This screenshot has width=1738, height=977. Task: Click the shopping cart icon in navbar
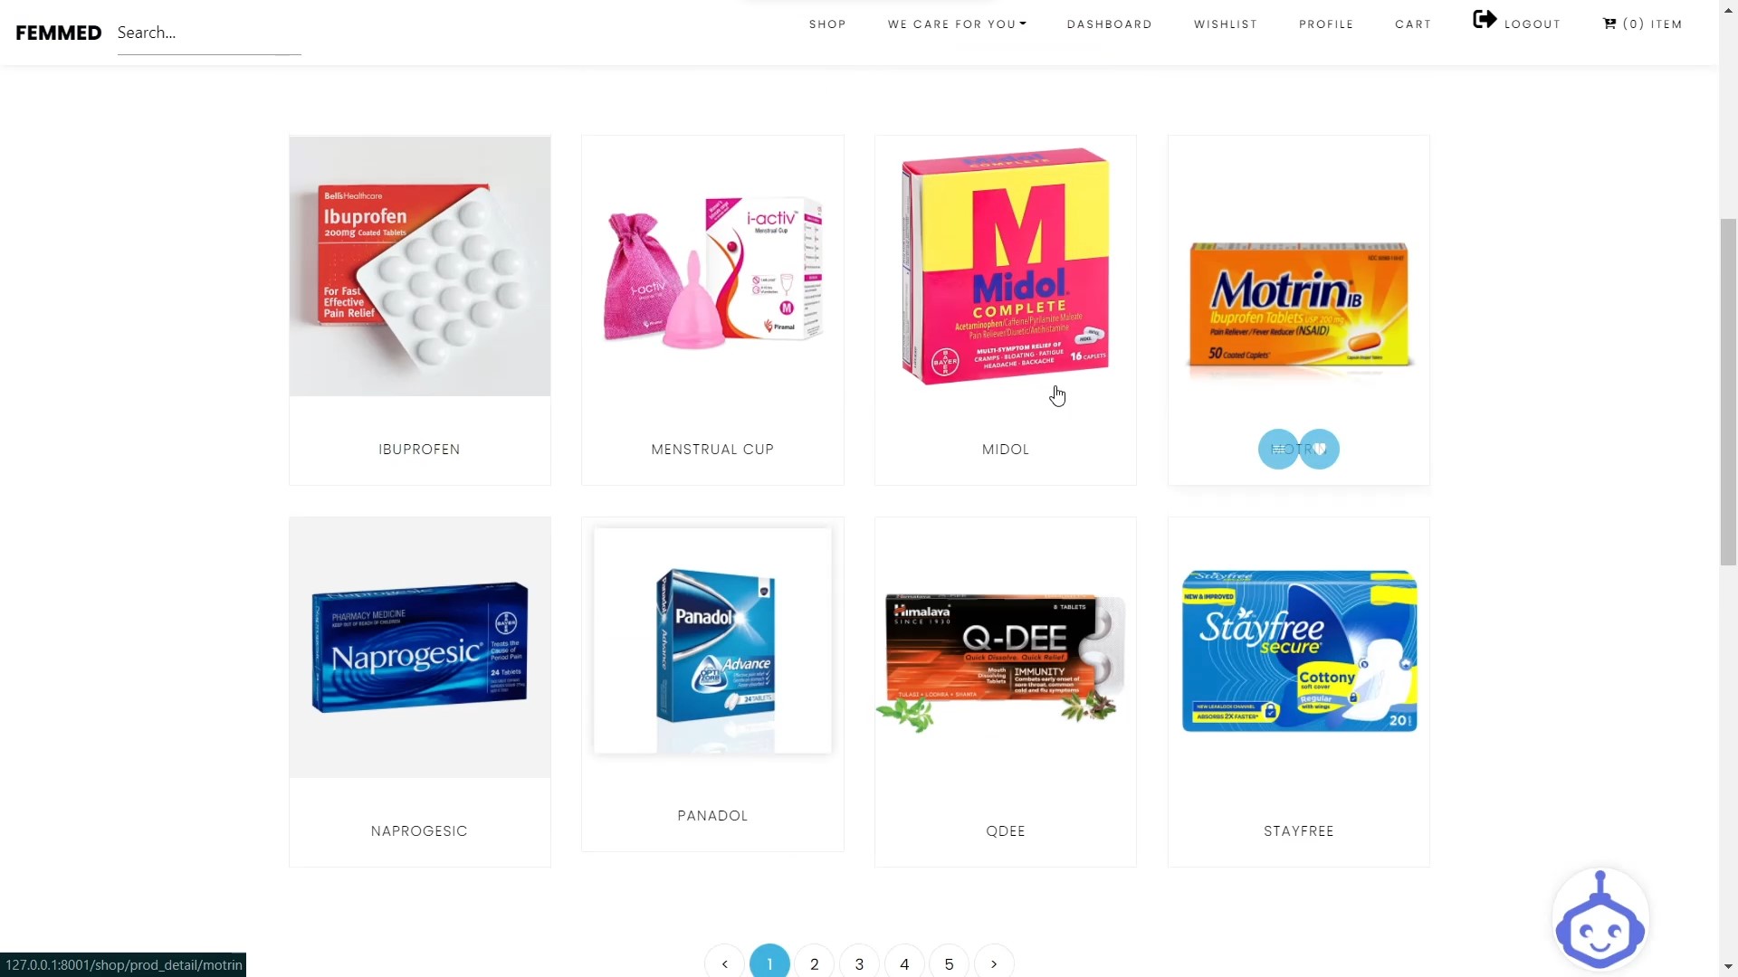pos(1609,24)
